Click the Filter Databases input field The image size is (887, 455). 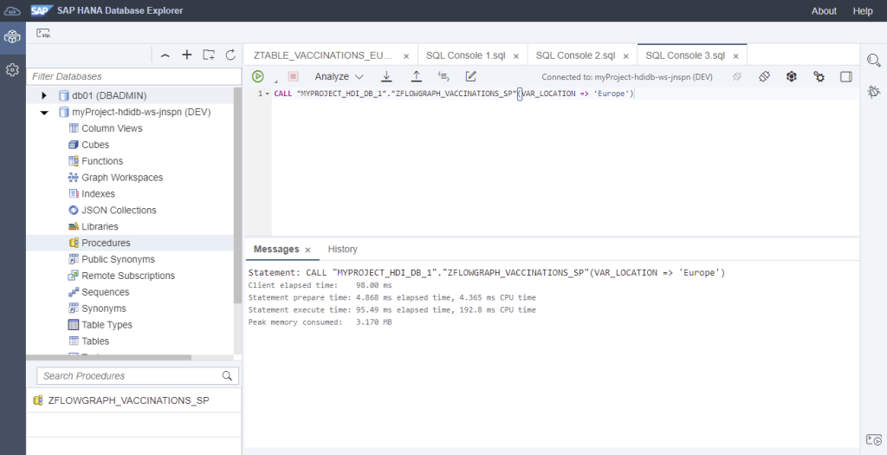(x=133, y=76)
